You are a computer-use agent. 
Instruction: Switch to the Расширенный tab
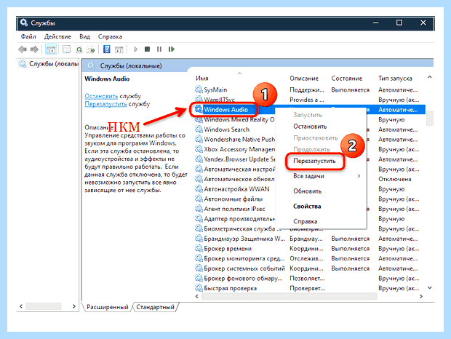click(107, 307)
